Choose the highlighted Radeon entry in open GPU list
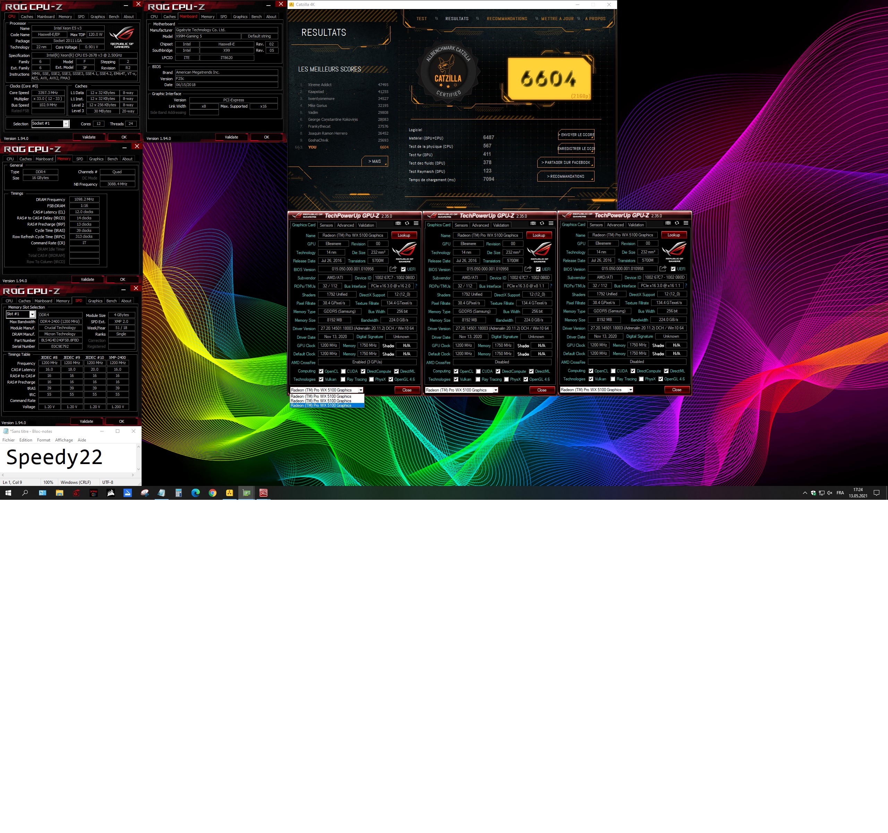The height and width of the screenshot is (833, 888). point(327,405)
